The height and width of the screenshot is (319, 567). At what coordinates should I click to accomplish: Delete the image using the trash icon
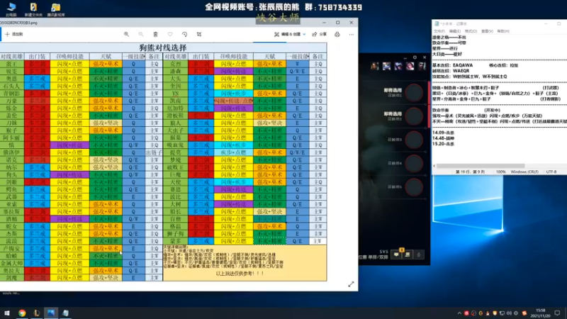click(155, 34)
